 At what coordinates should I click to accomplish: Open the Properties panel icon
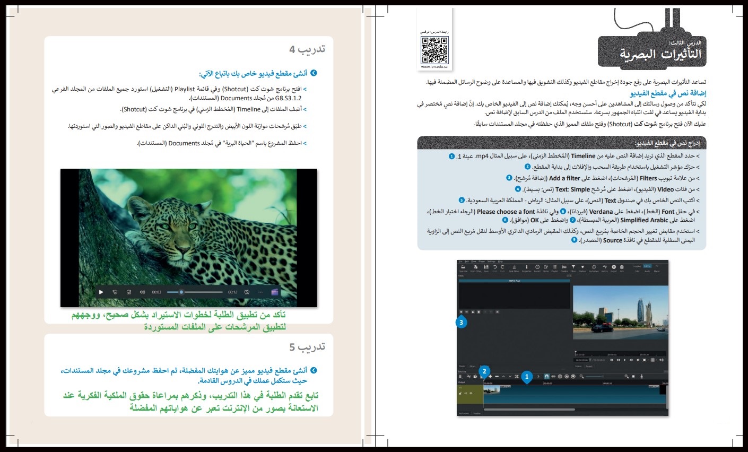click(x=526, y=267)
